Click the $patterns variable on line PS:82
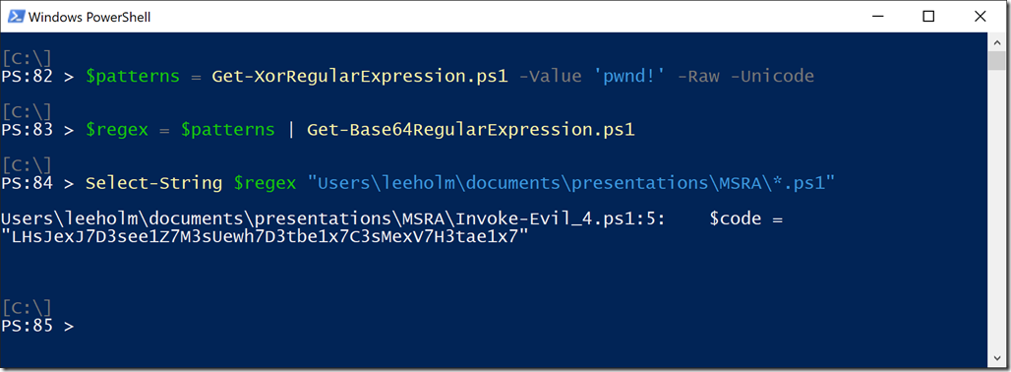 coord(132,77)
